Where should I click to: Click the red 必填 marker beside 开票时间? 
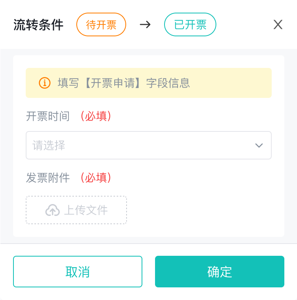[96, 116]
